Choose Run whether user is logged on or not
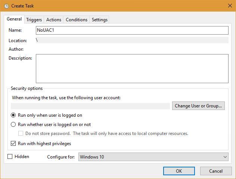The image size is (236, 179). pyautogui.click(x=13, y=125)
